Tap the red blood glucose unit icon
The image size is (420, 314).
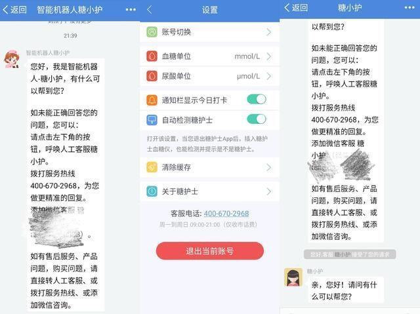tap(152, 56)
